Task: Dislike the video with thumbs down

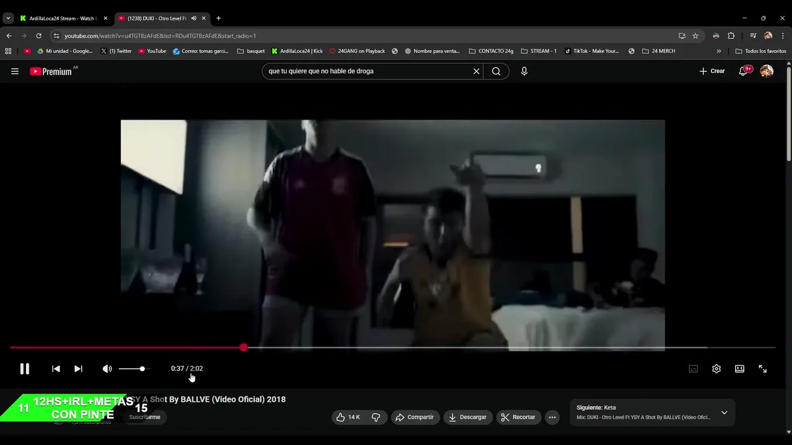Action: click(x=376, y=417)
